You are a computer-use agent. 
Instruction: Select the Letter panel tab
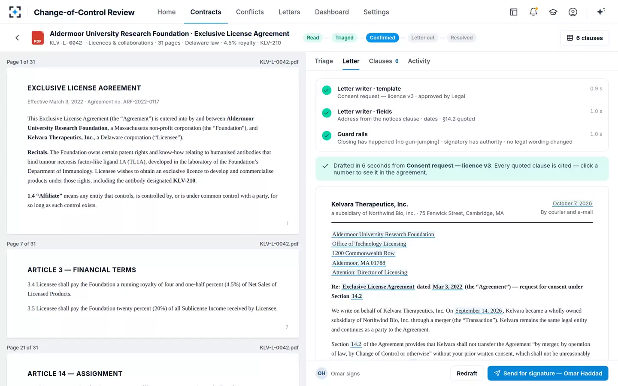(x=351, y=61)
